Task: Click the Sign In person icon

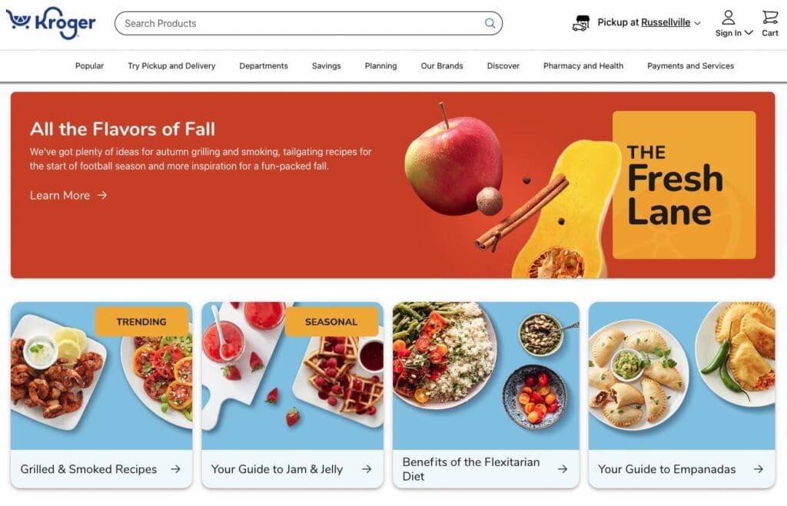Action: (729, 18)
